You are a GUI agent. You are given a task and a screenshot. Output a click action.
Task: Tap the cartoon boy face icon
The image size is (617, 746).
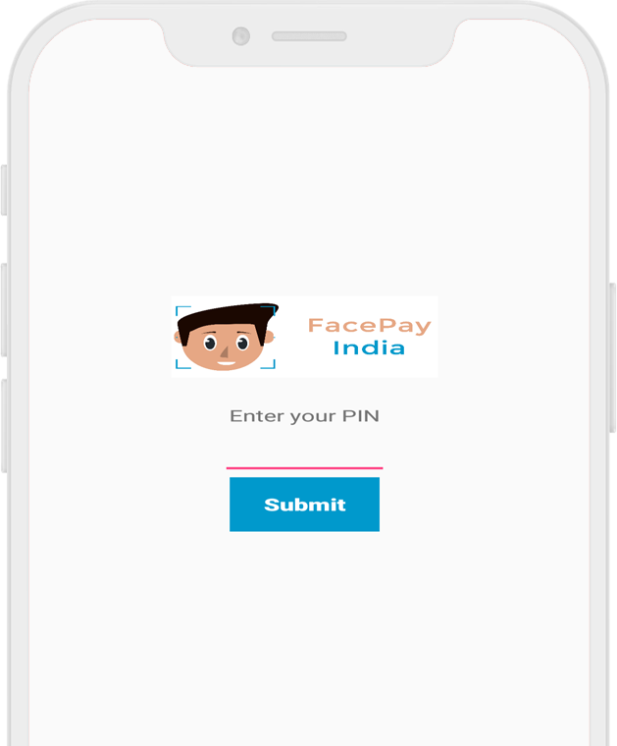coord(225,337)
